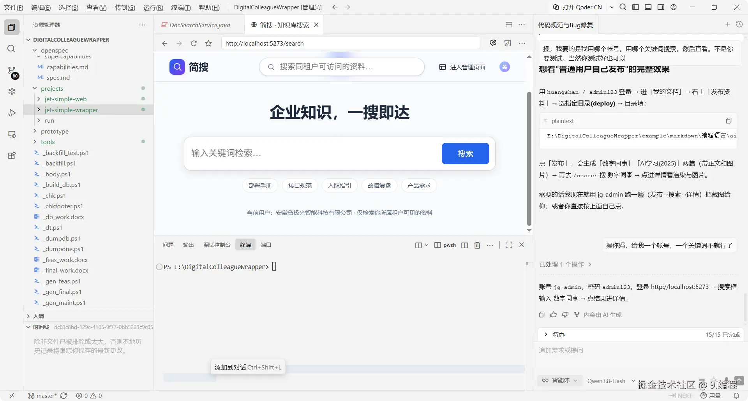Bookmark the page with star icon
This screenshot has height=401, width=748.
(208, 43)
